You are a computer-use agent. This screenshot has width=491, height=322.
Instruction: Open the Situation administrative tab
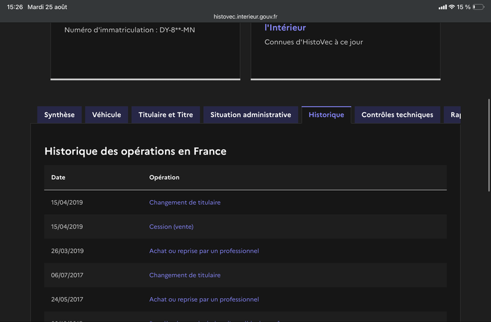point(250,115)
